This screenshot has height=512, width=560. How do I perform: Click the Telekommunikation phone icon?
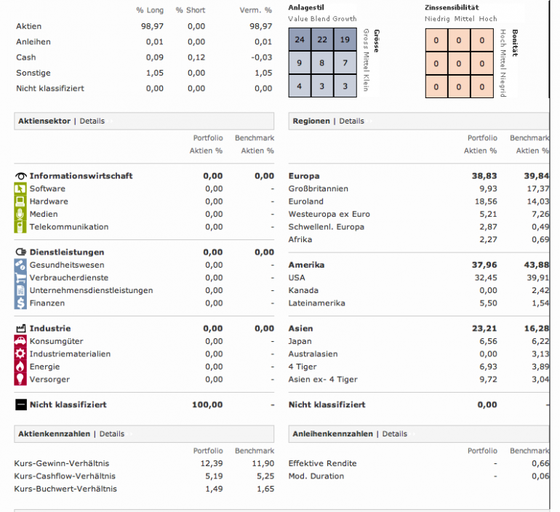click(x=20, y=227)
